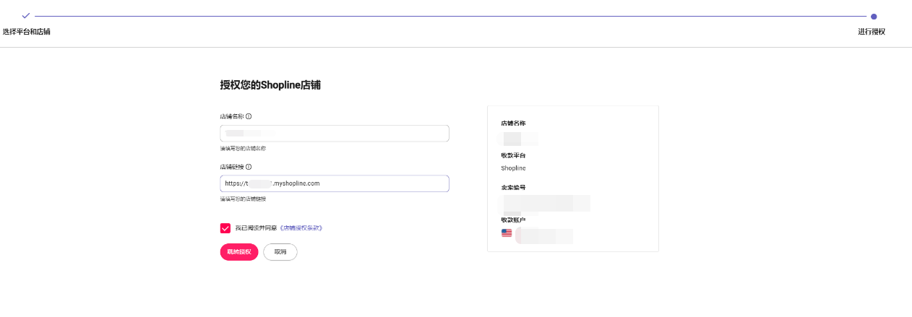The image size is (912, 317).
Task: Click into the myshopline.com store link field
Action: (x=335, y=183)
